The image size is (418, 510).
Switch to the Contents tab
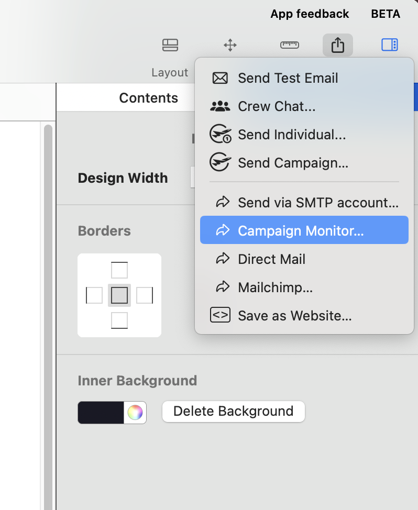[149, 98]
